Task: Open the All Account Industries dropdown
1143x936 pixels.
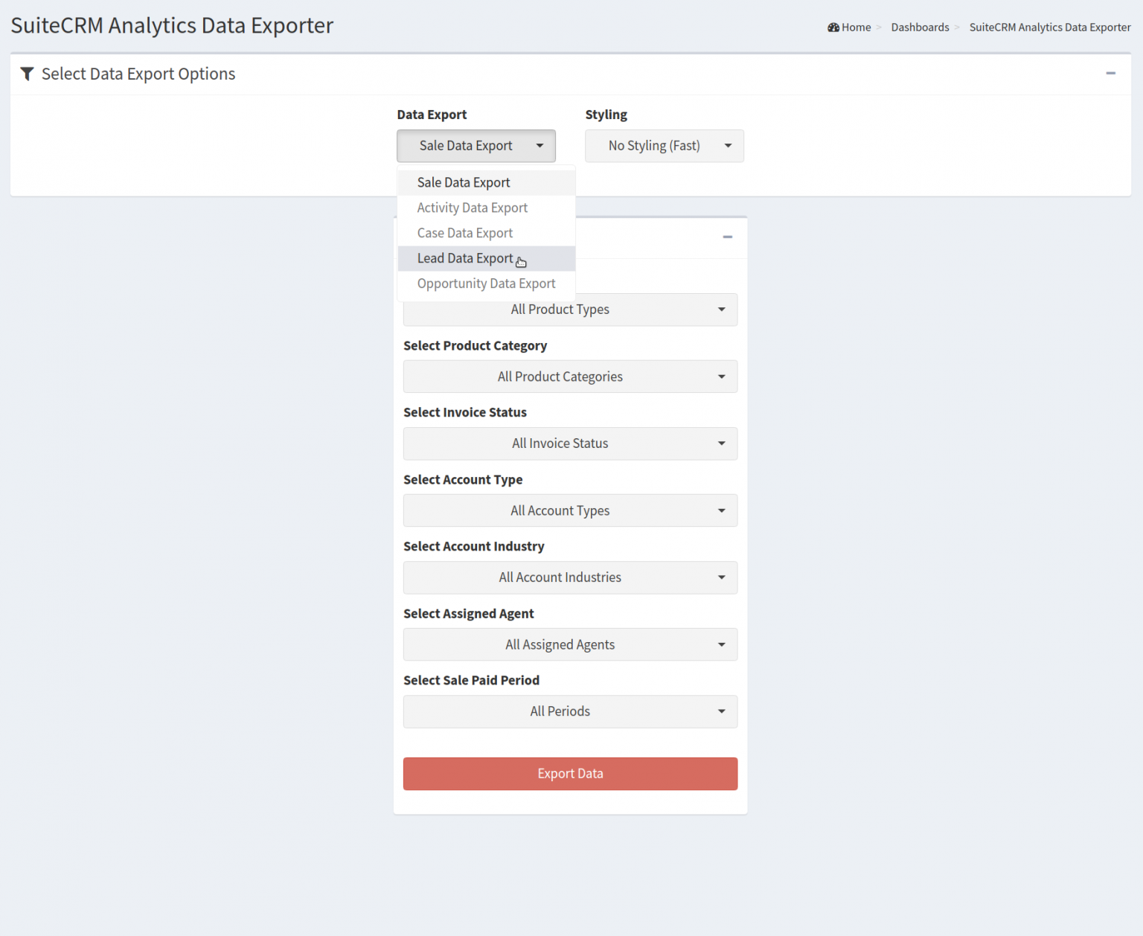Action: point(570,577)
